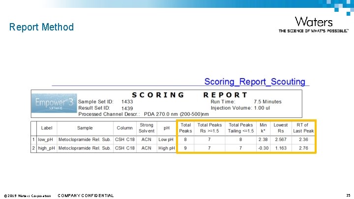
Task: Click the Waters logo
Action: (x=314, y=24)
